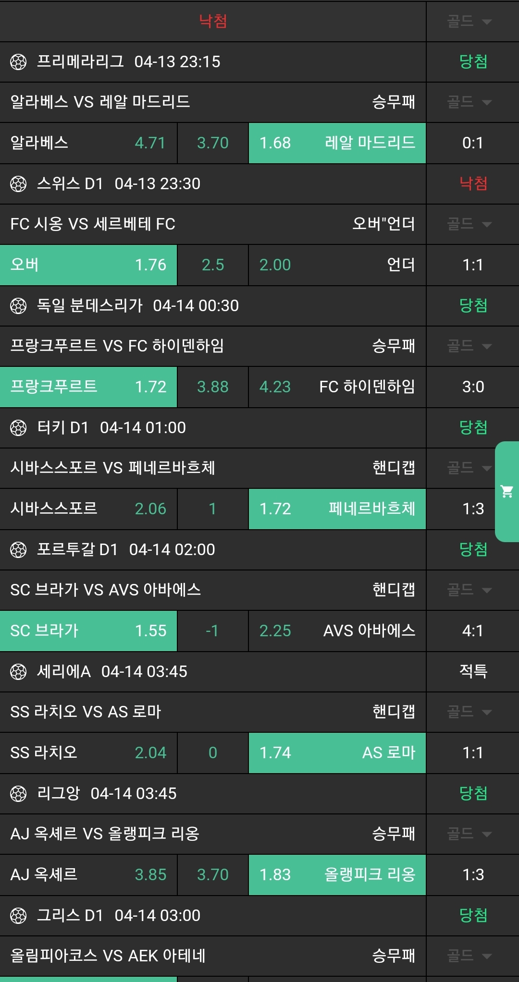The image size is (519, 982).
Task: Open the green shopping cart side tab
Action: [x=507, y=492]
